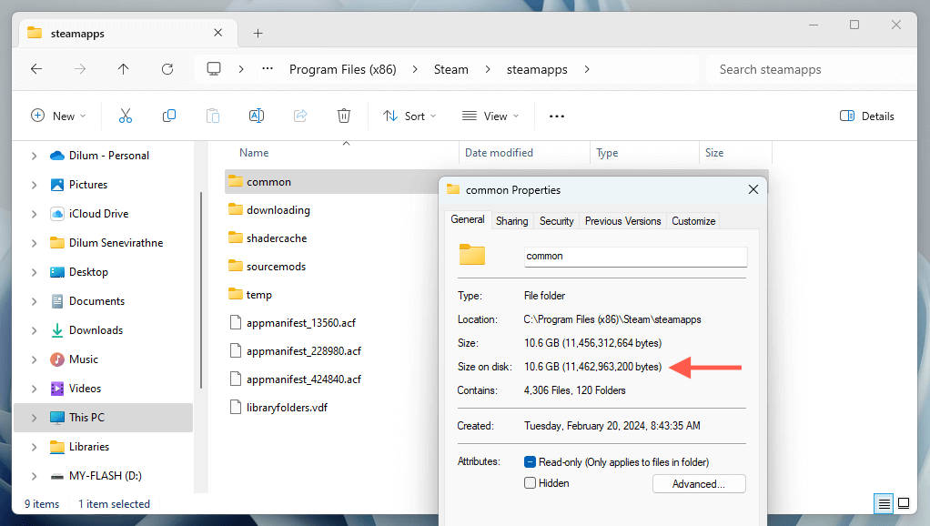Screen dimensions: 930x526
Task: Sort by the Name column header
Action: click(254, 153)
